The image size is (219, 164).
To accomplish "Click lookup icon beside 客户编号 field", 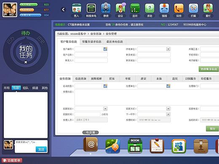I will (105, 49).
